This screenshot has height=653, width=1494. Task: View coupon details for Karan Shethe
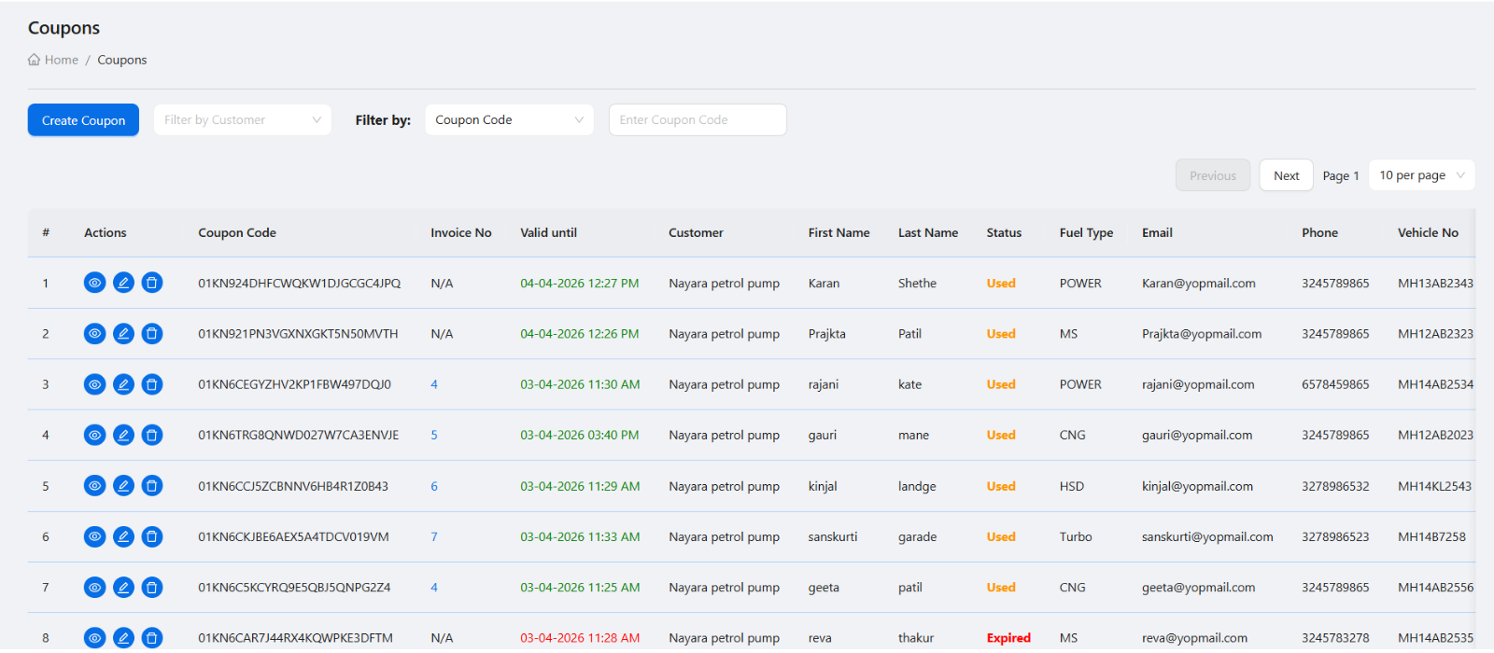(95, 283)
